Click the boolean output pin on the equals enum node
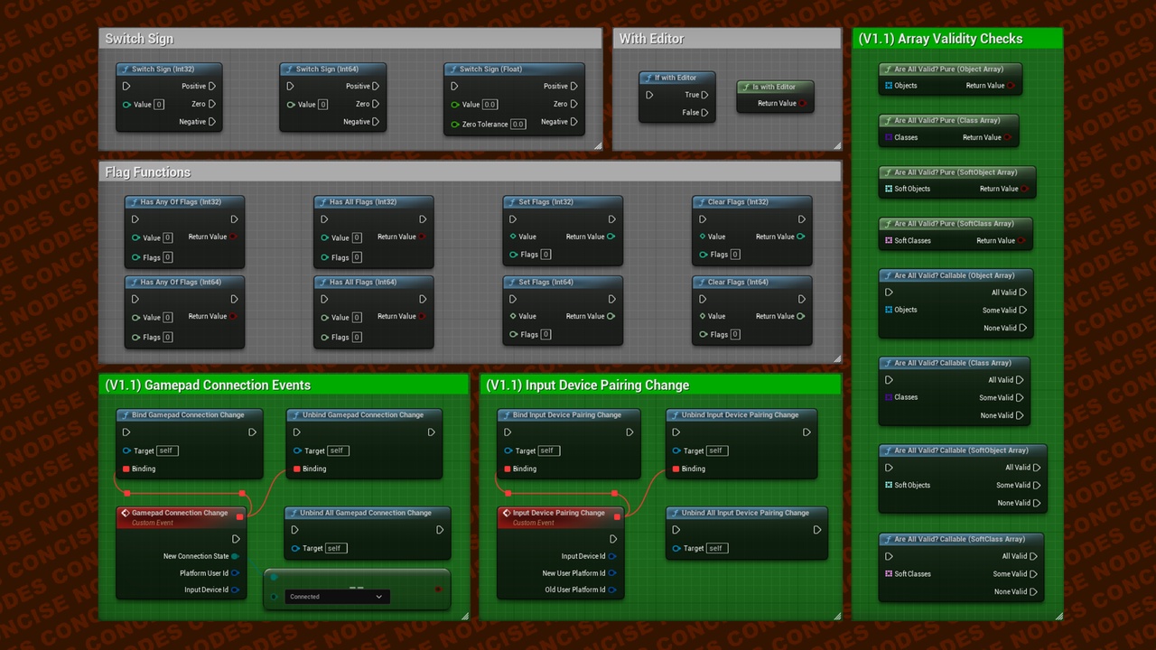The height and width of the screenshot is (650, 1156). (439, 589)
